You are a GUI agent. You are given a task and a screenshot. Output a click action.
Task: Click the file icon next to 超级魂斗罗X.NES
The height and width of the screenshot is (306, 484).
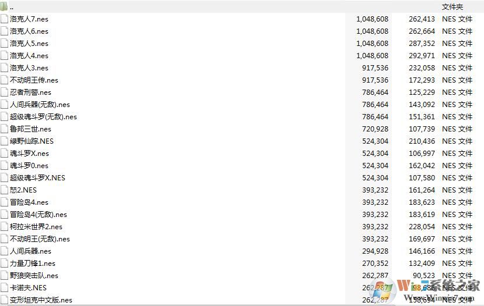(4, 177)
